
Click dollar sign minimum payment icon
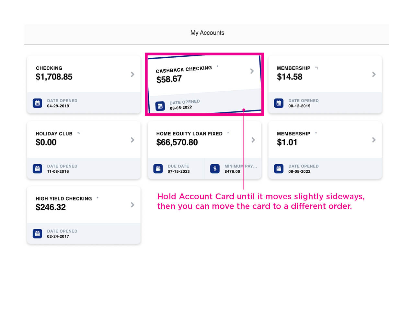point(215,168)
